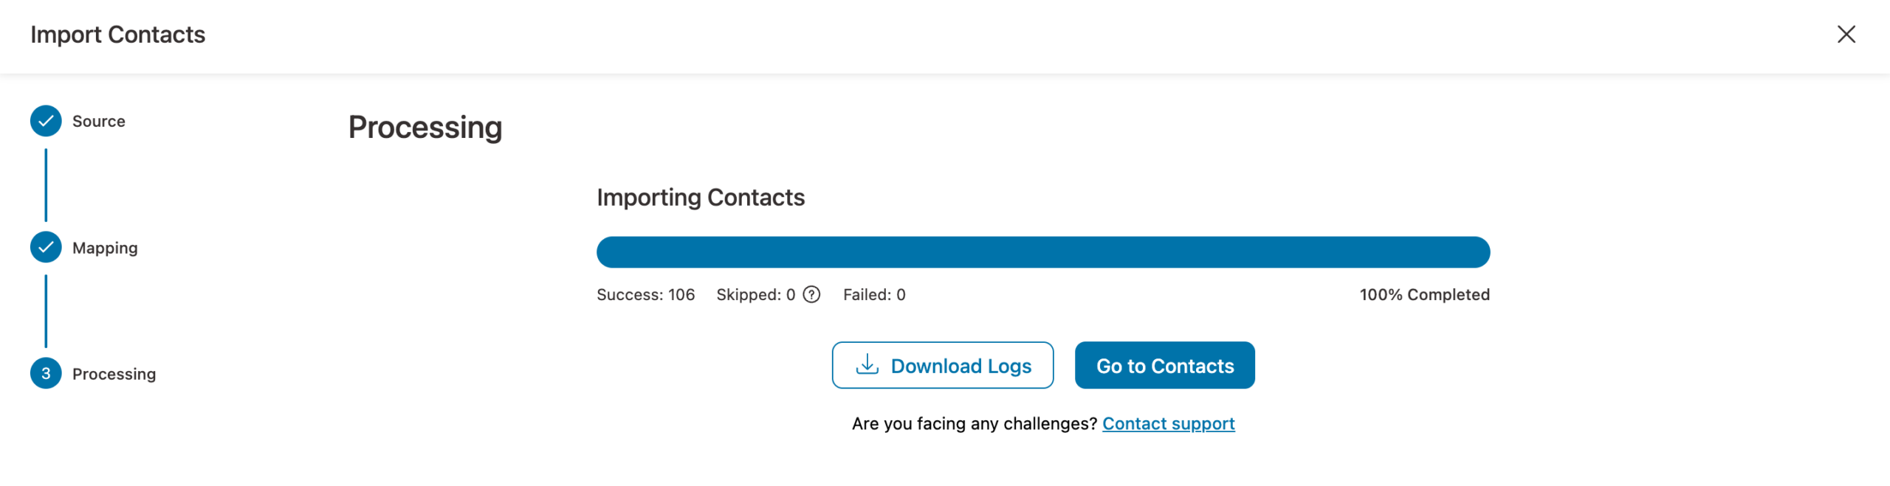Select the Processing step in the sidebar
The height and width of the screenshot is (486, 1890).
[x=114, y=374]
